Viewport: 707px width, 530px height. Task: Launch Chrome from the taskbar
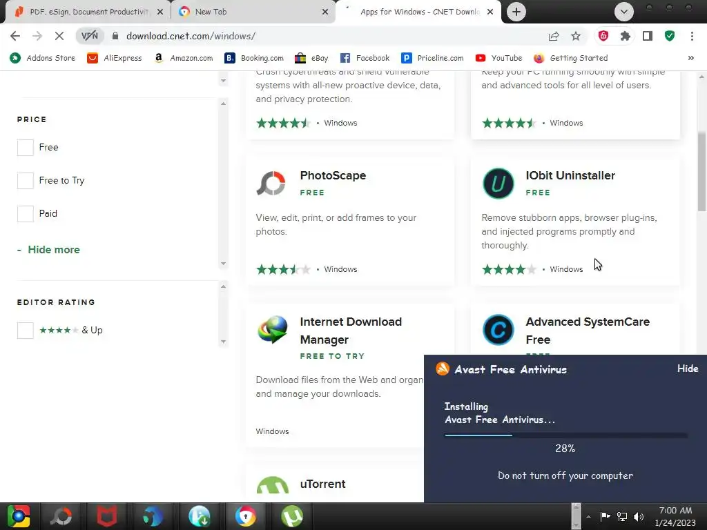coord(18,516)
